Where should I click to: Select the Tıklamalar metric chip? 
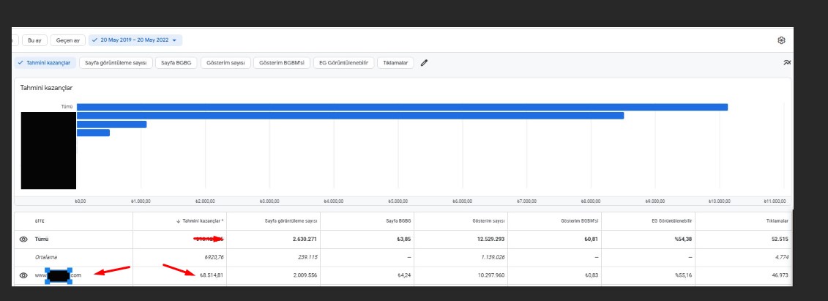click(x=395, y=63)
